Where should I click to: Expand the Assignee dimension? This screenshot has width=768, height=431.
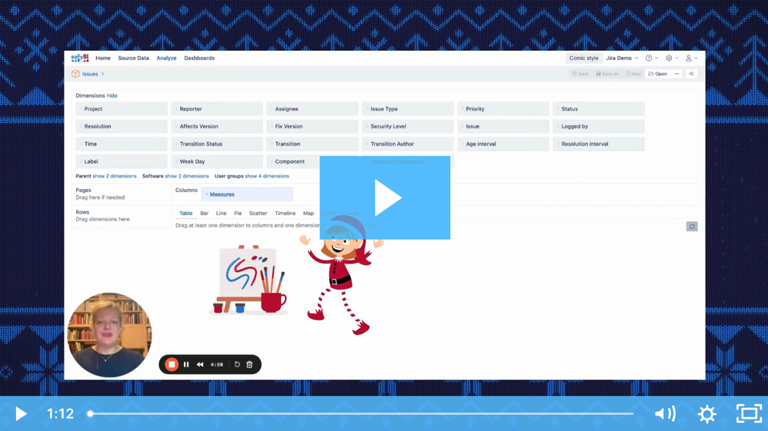pyautogui.click(x=312, y=108)
